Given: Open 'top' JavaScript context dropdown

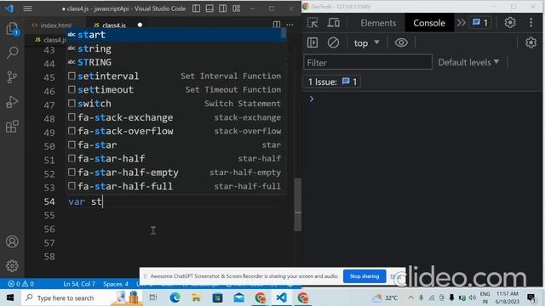Looking at the screenshot, I should [366, 43].
